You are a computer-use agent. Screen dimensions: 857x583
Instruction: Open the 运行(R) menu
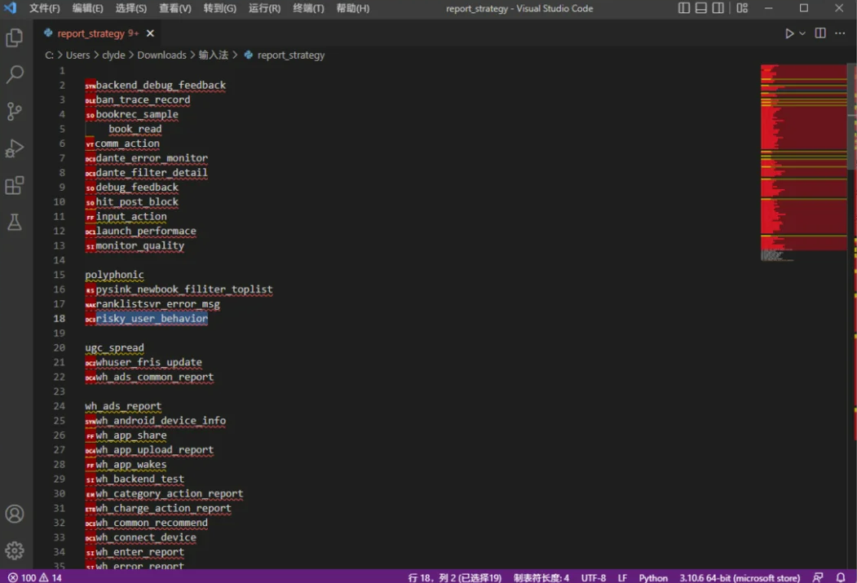click(264, 8)
